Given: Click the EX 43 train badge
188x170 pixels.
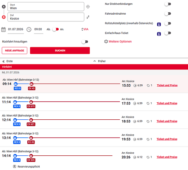Looking at the screenshot, I should pos(32,88).
